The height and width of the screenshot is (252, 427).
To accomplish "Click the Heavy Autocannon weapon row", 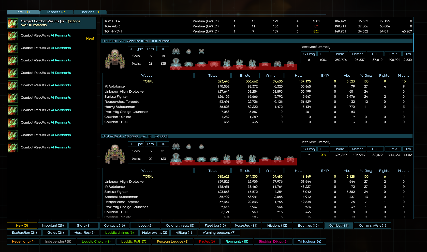I will pyautogui.click(x=257, y=107).
